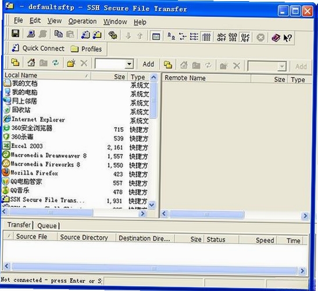Select Binary transfer mode 010 101

pyautogui.click(x=233, y=38)
